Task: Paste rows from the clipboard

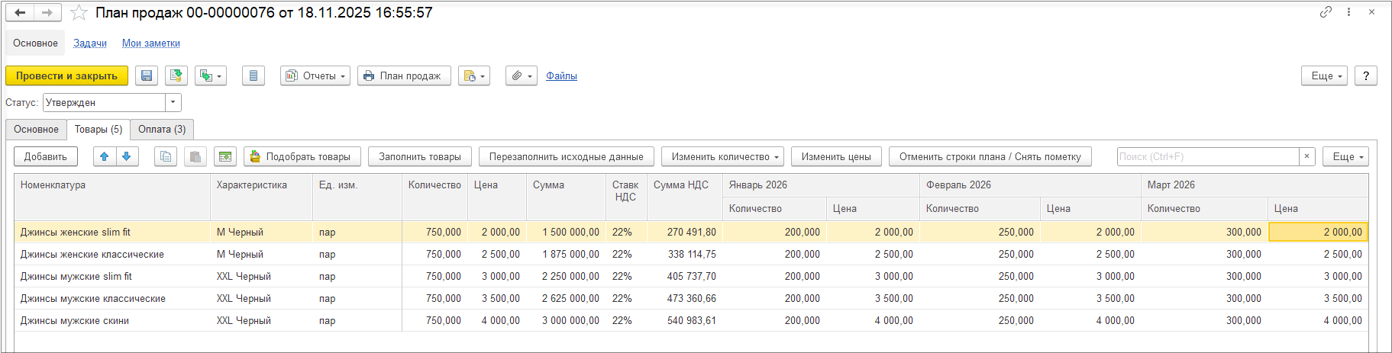Action: (x=195, y=157)
